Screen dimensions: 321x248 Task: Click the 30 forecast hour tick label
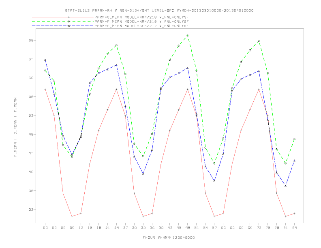(x=134, y=228)
